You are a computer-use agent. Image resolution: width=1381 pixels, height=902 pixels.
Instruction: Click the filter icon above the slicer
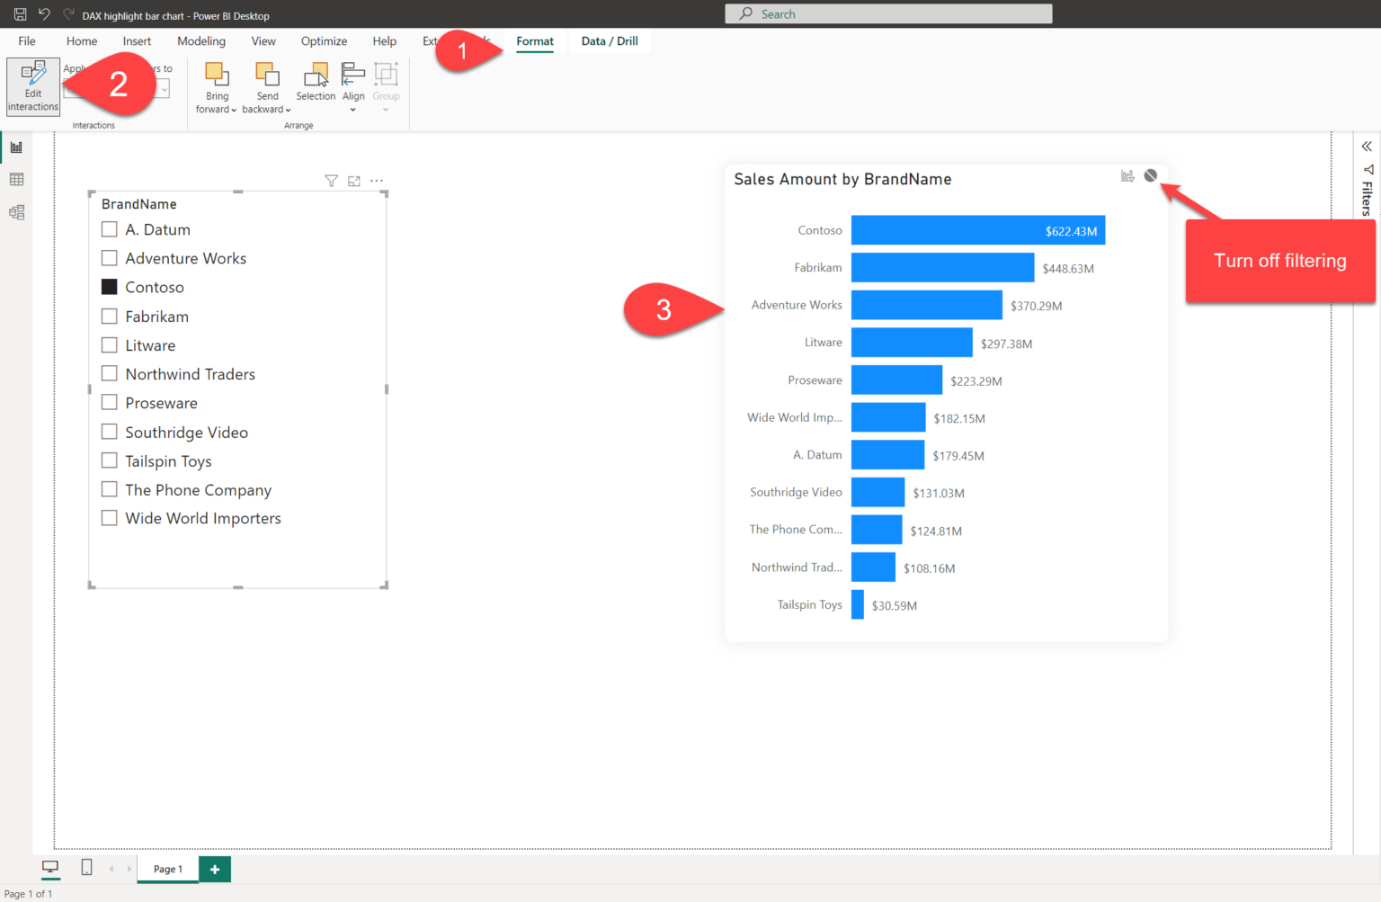click(331, 182)
